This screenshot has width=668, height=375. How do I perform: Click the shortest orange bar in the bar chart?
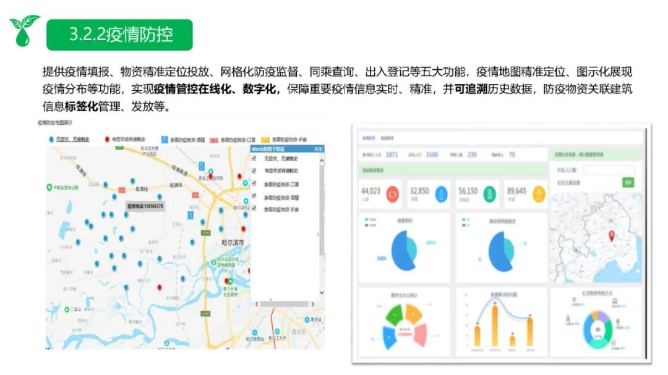[512, 340]
